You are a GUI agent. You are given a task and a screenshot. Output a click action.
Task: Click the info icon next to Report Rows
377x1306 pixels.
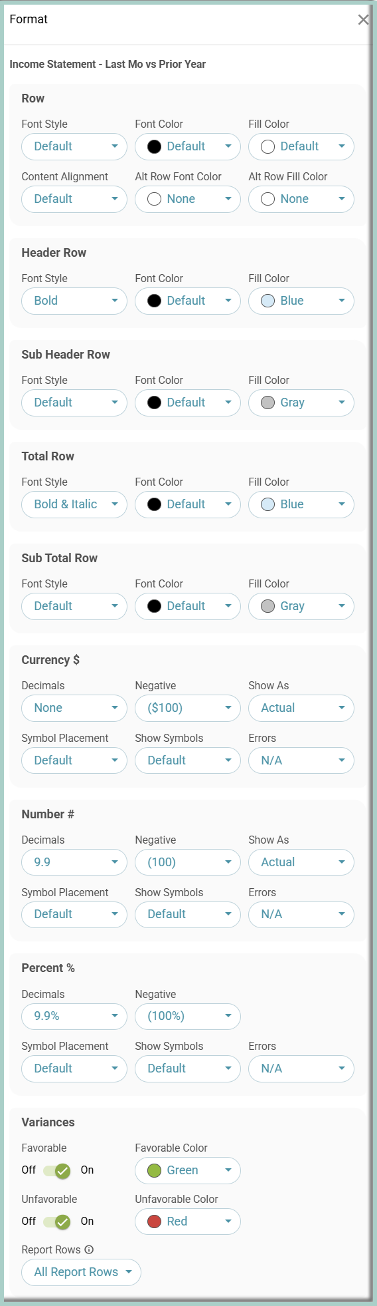(x=89, y=1249)
